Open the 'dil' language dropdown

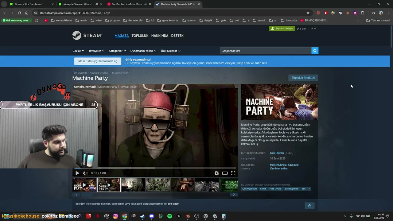[x=313, y=29]
